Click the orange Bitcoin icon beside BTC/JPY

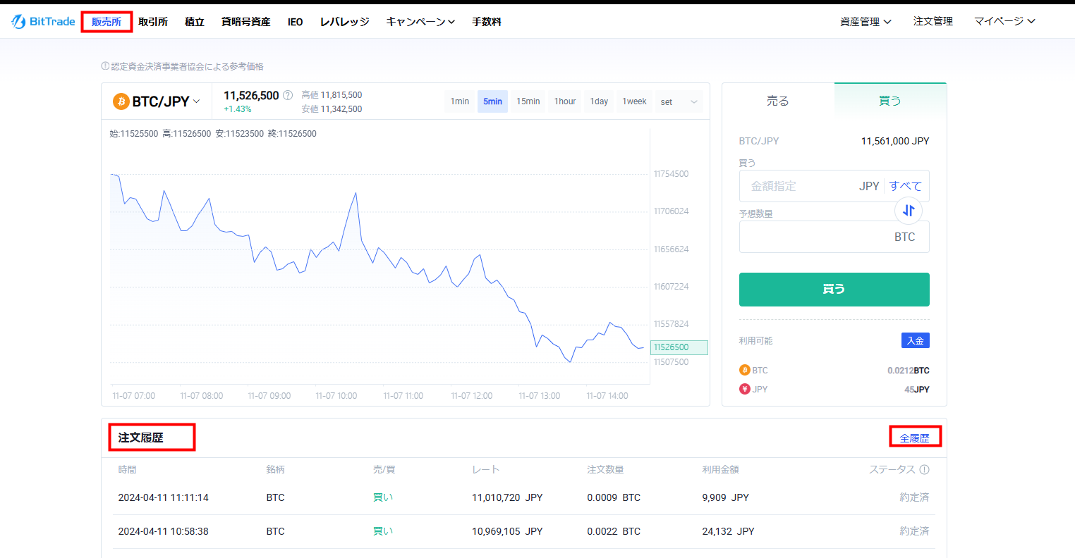121,101
